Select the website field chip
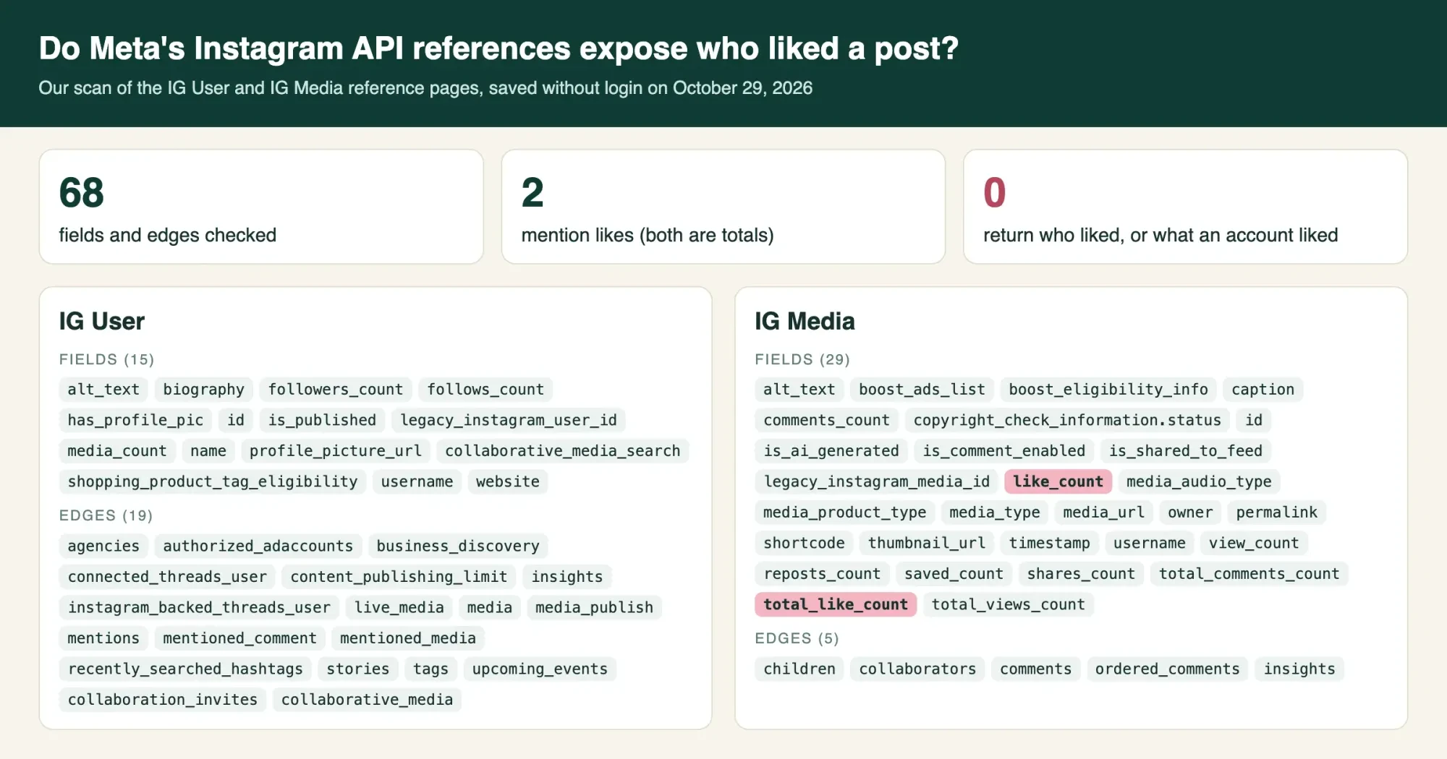The width and height of the screenshot is (1447, 759). 508,481
